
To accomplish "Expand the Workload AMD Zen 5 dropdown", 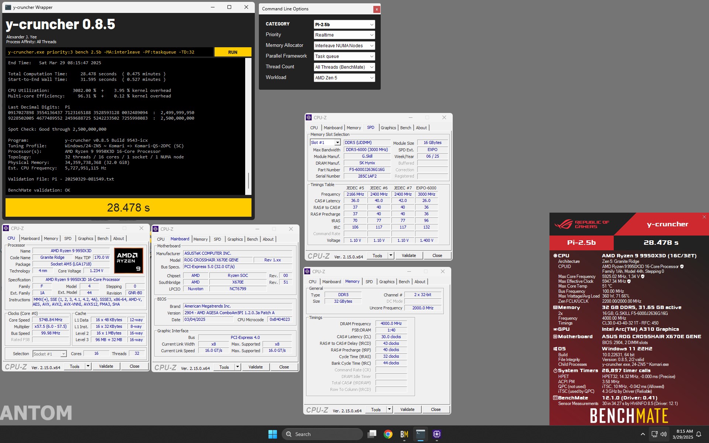I will [x=344, y=78].
